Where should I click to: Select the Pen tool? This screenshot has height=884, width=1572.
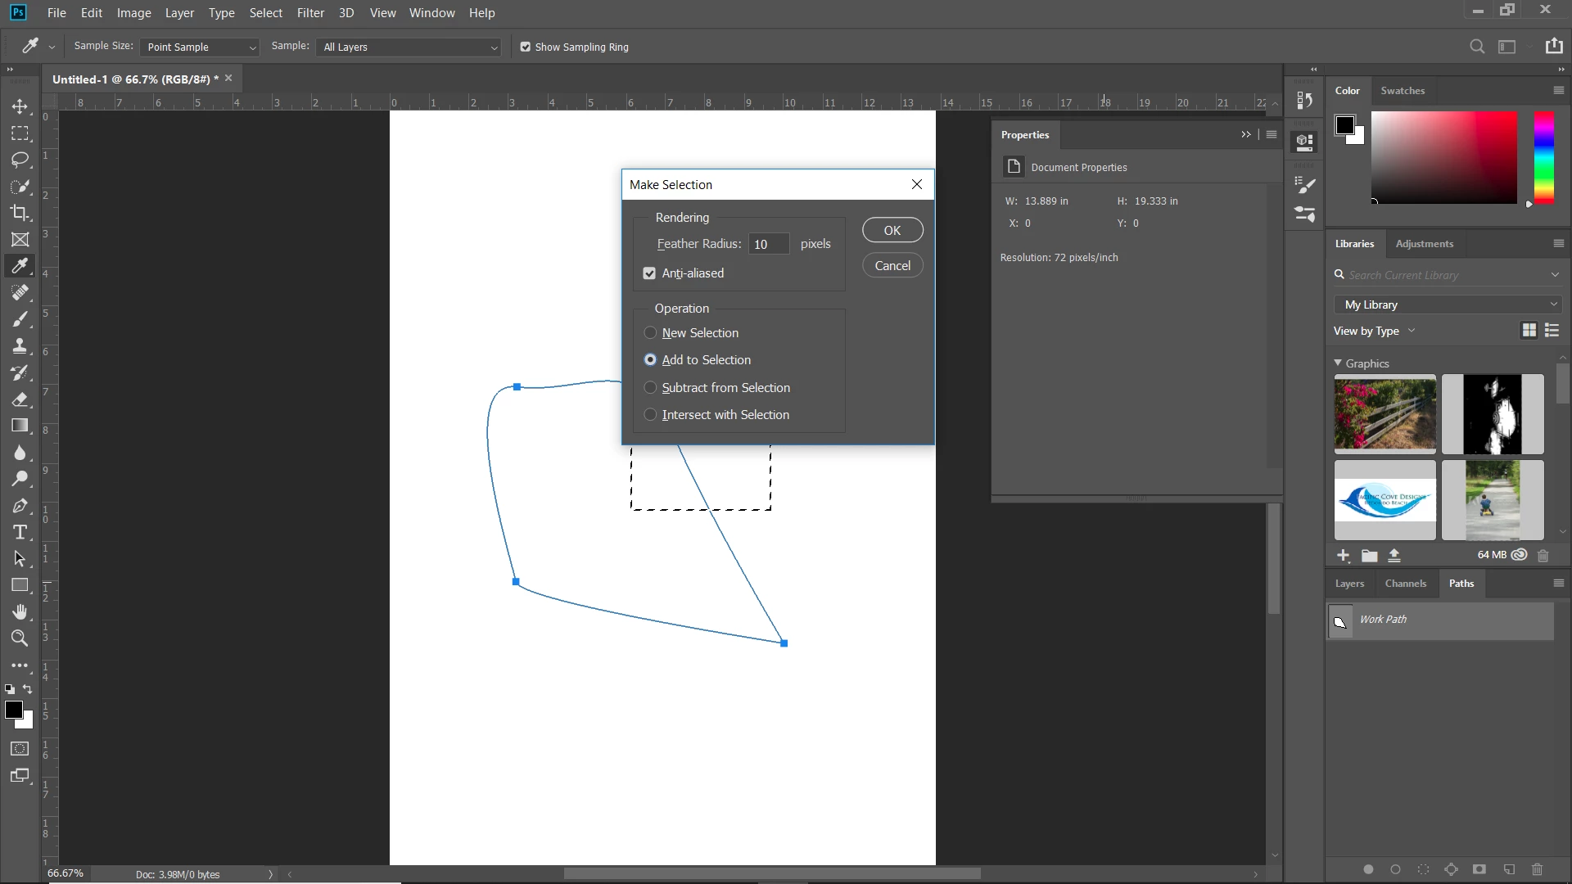click(x=20, y=506)
